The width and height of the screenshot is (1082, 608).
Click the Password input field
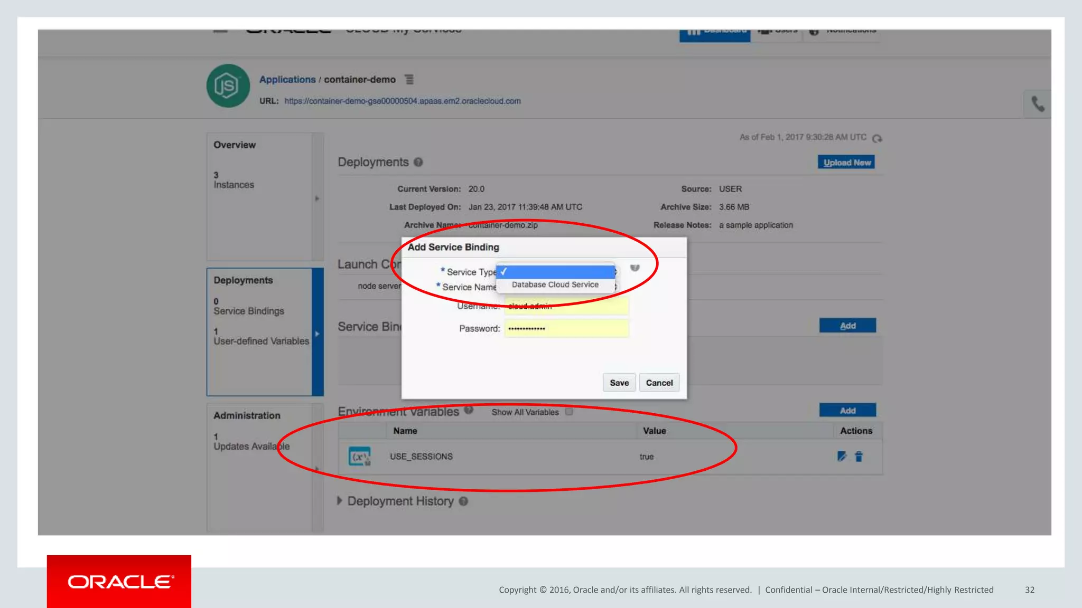click(x=566, y=328)
